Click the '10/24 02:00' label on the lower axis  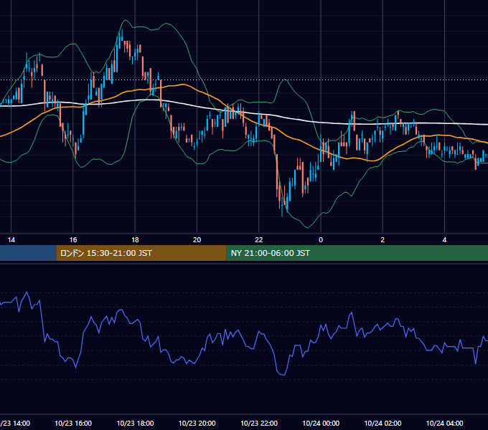coord(383,423)
